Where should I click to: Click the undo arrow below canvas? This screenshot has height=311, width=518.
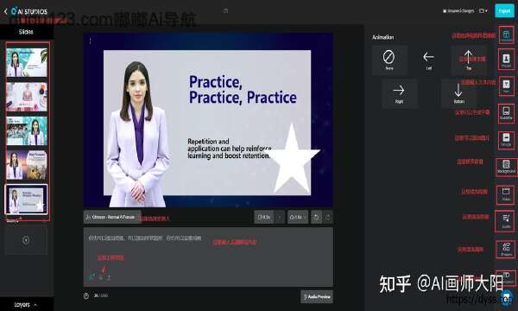[316, 217]
